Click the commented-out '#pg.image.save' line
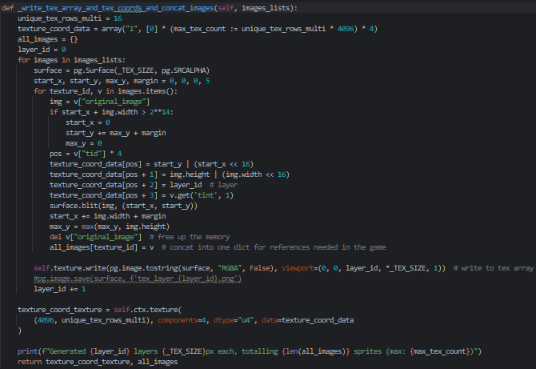 pos(138,279)
